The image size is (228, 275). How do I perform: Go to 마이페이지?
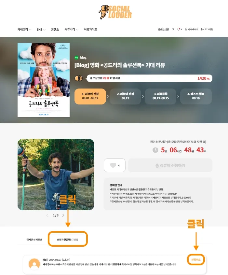pos(191,30)
